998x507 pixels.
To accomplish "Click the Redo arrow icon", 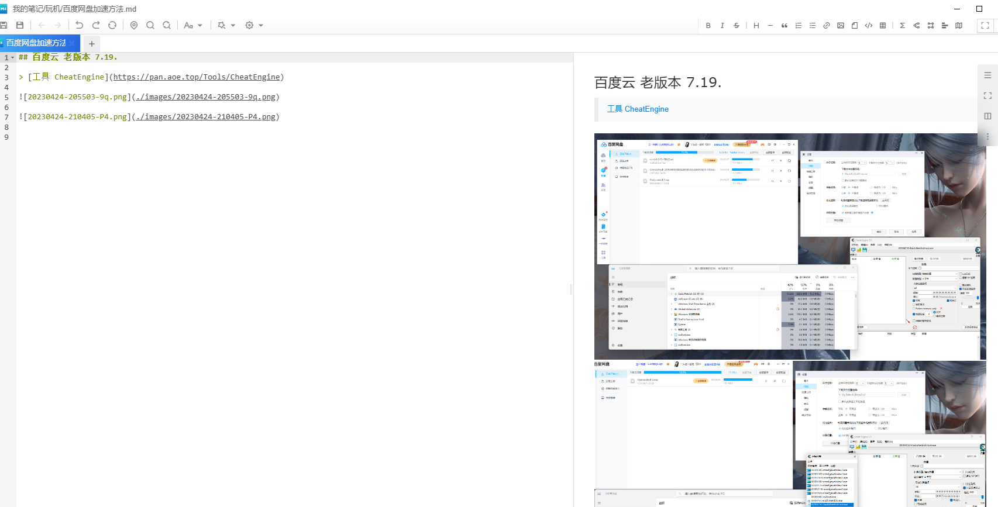I will 96,25.
